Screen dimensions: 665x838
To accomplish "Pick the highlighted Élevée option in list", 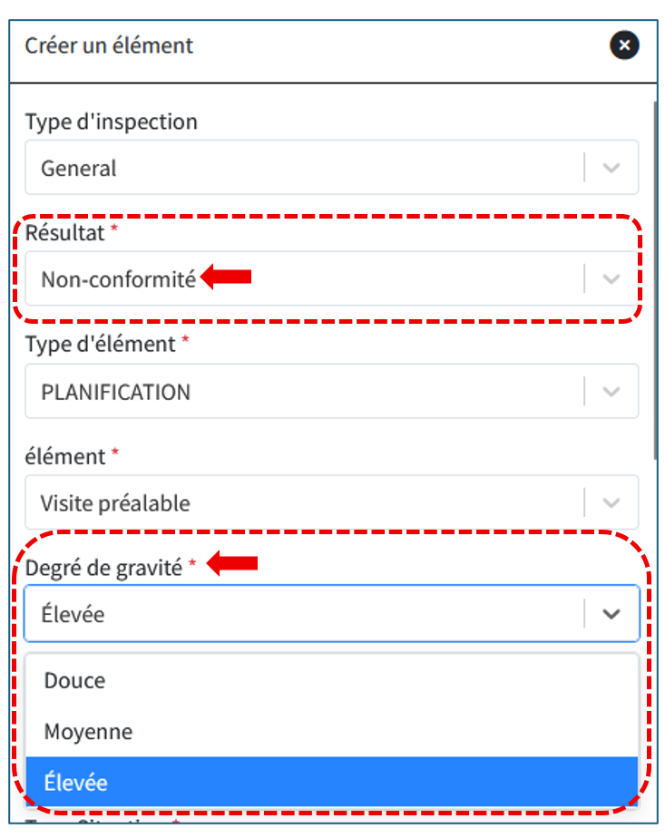I will tap(75, 782).
